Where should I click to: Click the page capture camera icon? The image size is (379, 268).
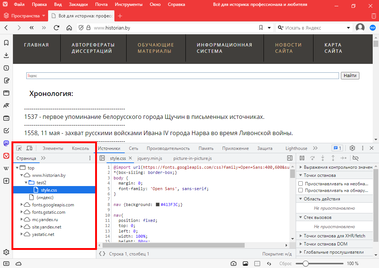(234, 264)
